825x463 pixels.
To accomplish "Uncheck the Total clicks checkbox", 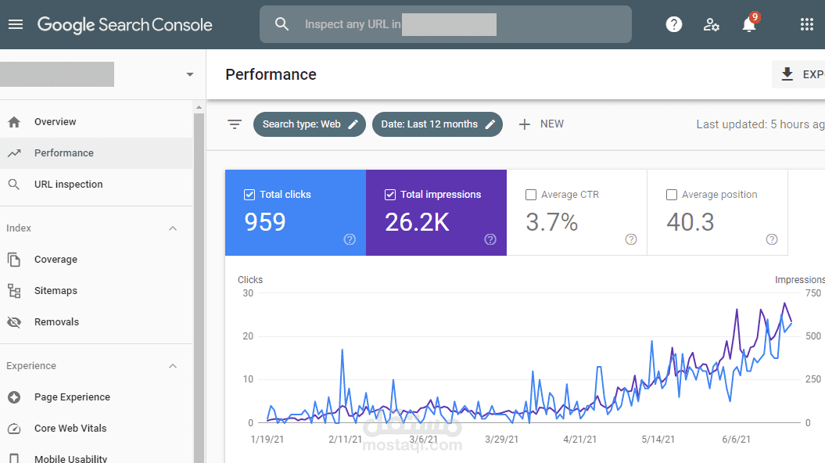I will pos(249,195).
